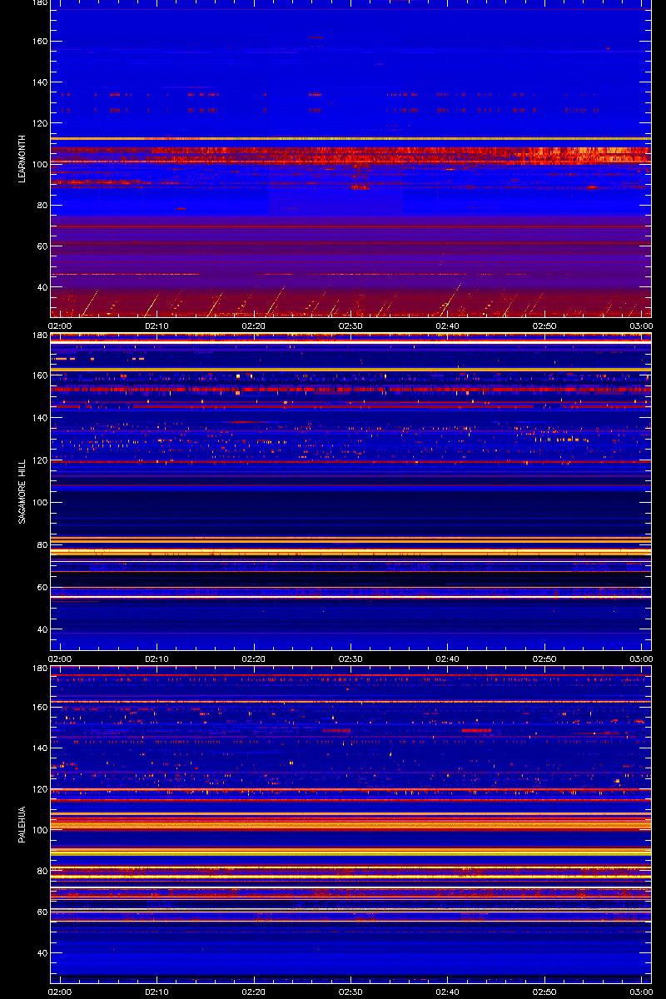The height and width of the screenshot is (999, 666).
Task: Click 02:10 time label under Palehua panel
Action: pyautogui.click(x=157, y=992)
